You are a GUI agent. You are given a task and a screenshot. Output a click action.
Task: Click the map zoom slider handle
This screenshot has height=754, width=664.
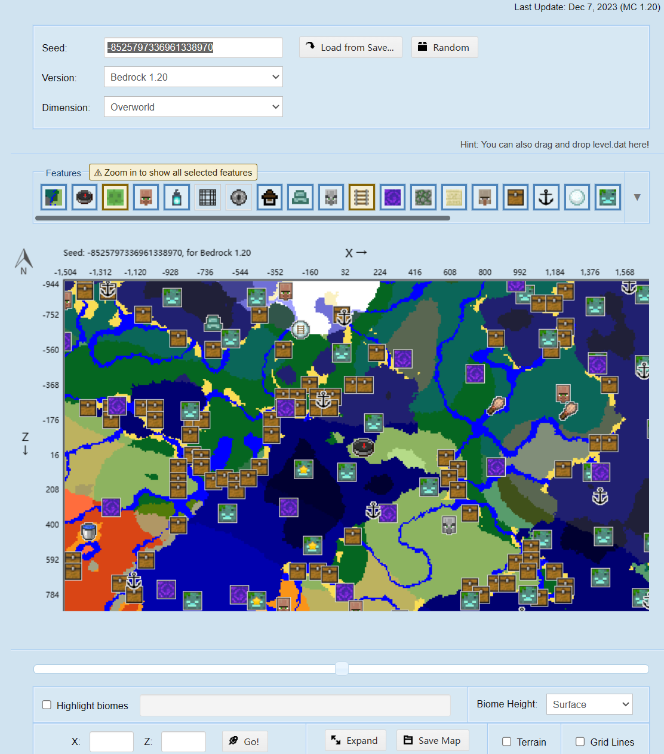click(x=342, y=669)
